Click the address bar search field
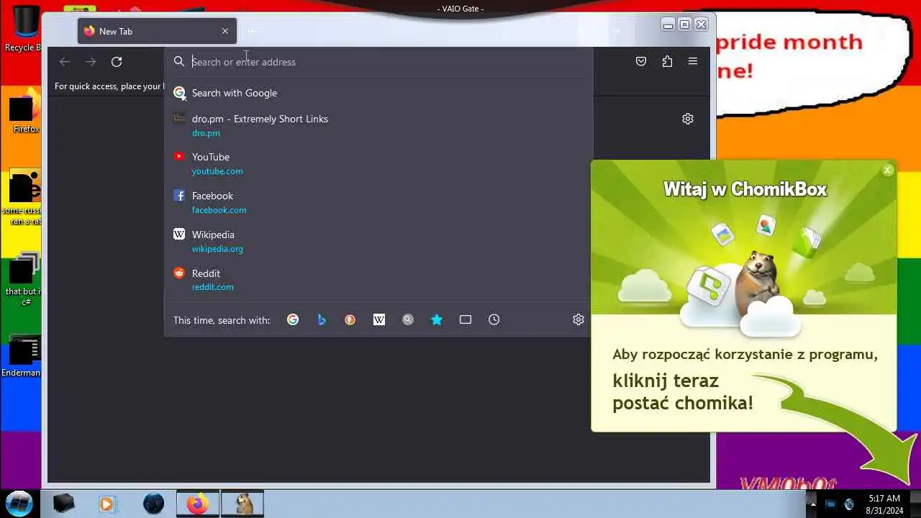Image resolution: width=921 pixels, height=518 pixels. coord(378,62)
